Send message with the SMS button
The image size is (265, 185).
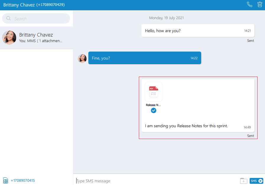(256, 181)
